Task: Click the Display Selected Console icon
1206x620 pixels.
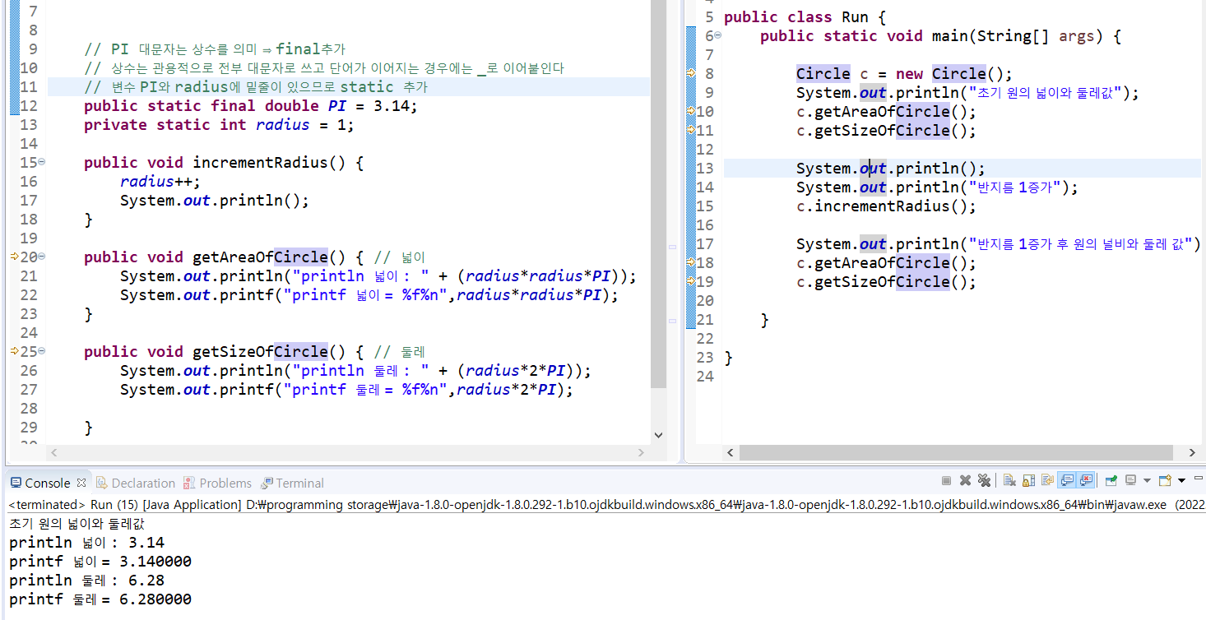Action: pos(1131,481)
